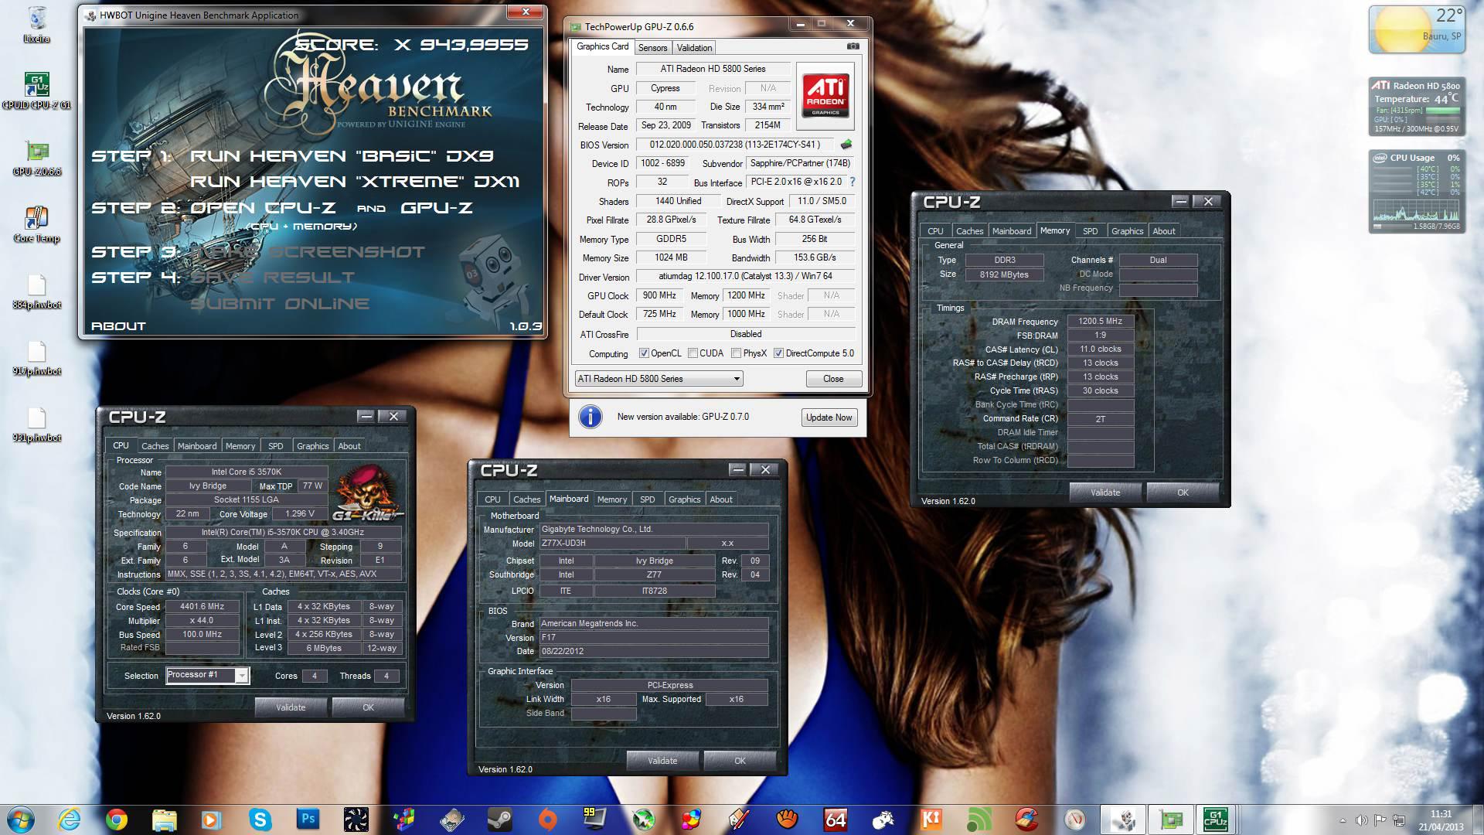
Task: Open the Windows Start menu
Action: [x=21, y=820]
